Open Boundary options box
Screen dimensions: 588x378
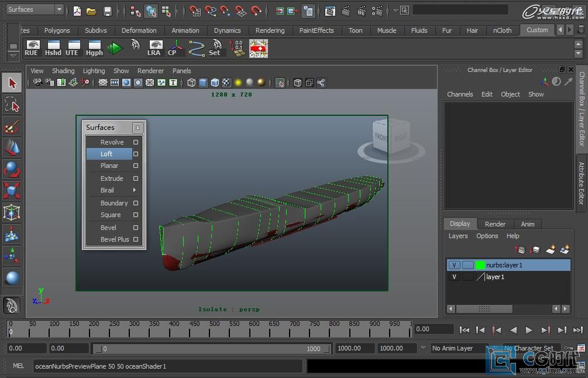[136, 203]
